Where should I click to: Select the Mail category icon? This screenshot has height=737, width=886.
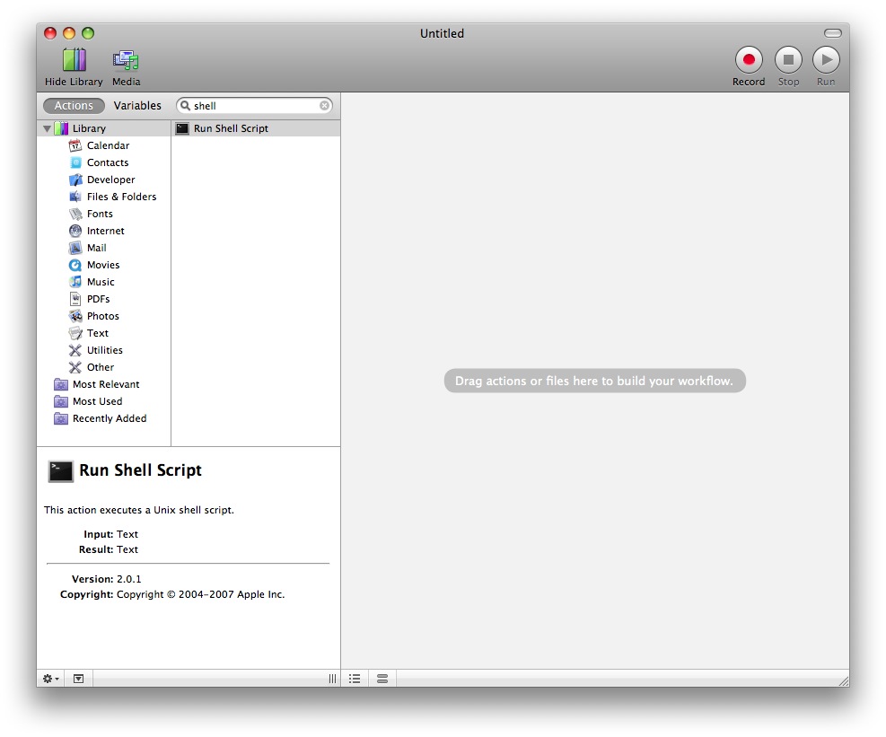coord(75,248)
